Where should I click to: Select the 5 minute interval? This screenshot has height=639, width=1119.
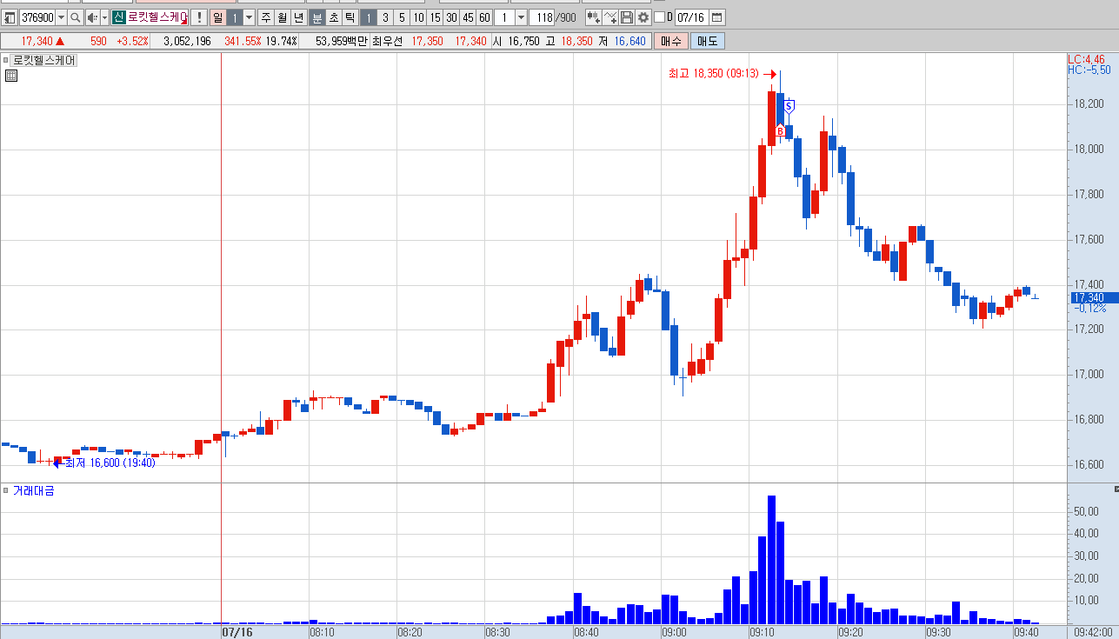(x=402, y=17)
